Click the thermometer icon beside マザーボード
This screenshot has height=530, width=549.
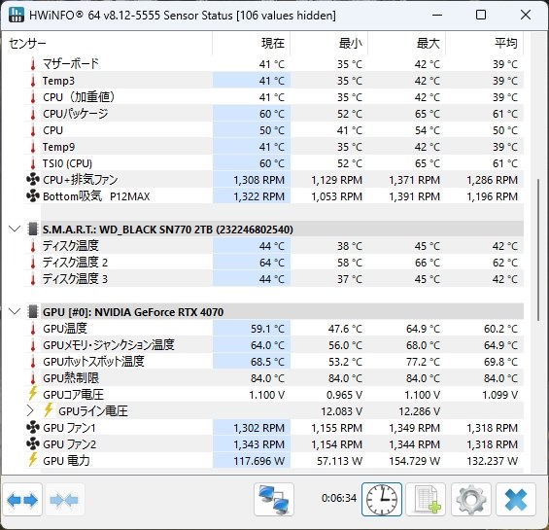click(x=33, y=64)
